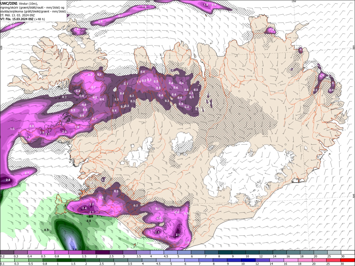Pick the lower legend swatch between 16 and 18
Image resolution: width=355 pixels, height=266 pixels.
click(x=291, y=260)
